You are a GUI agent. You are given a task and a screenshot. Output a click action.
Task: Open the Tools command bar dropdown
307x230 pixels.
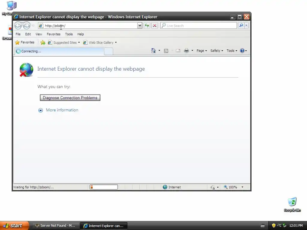click(x=232, y=51)
